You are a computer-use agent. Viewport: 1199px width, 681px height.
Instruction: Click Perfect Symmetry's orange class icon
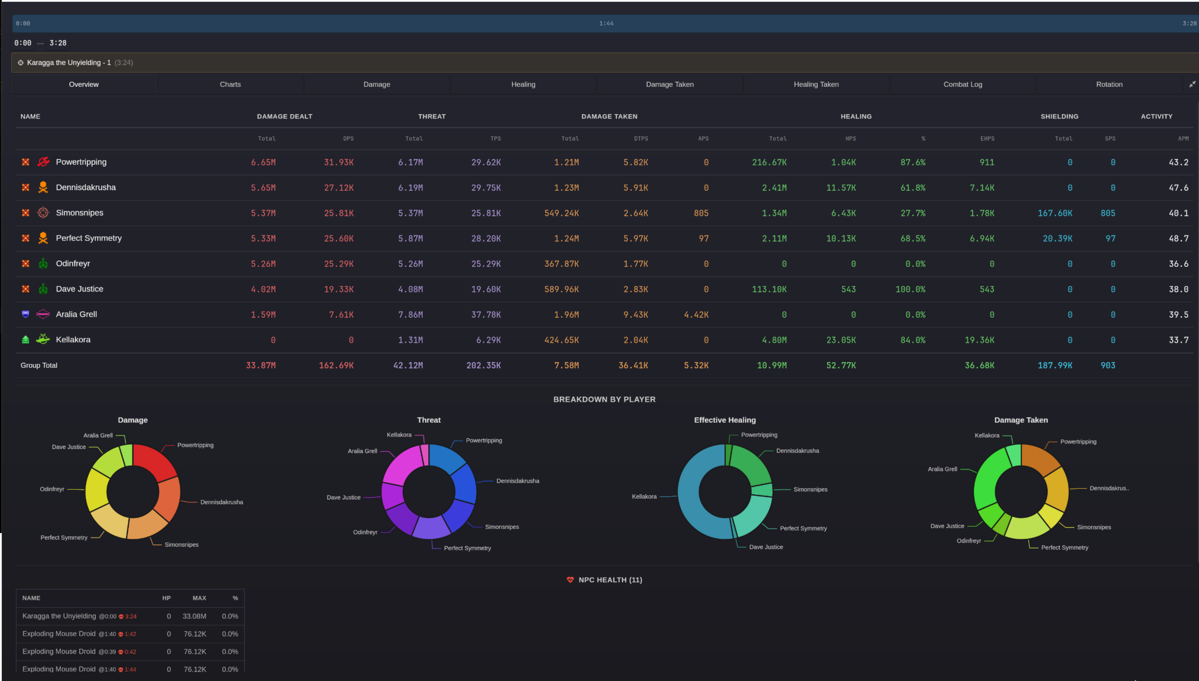click(x=43, y=238)
